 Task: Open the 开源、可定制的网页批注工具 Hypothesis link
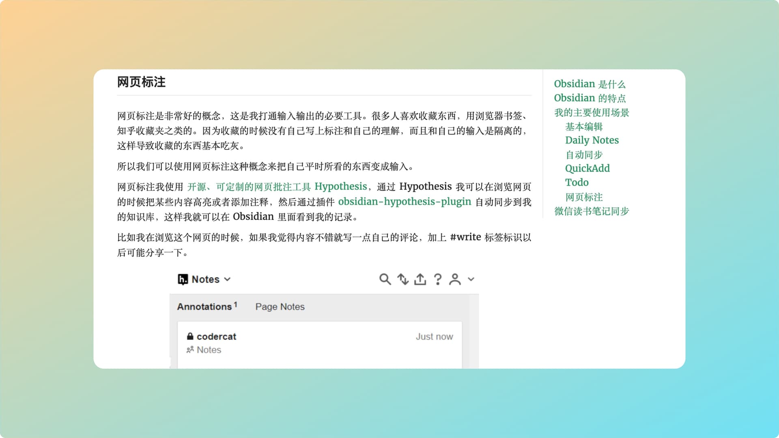[277, 187]
